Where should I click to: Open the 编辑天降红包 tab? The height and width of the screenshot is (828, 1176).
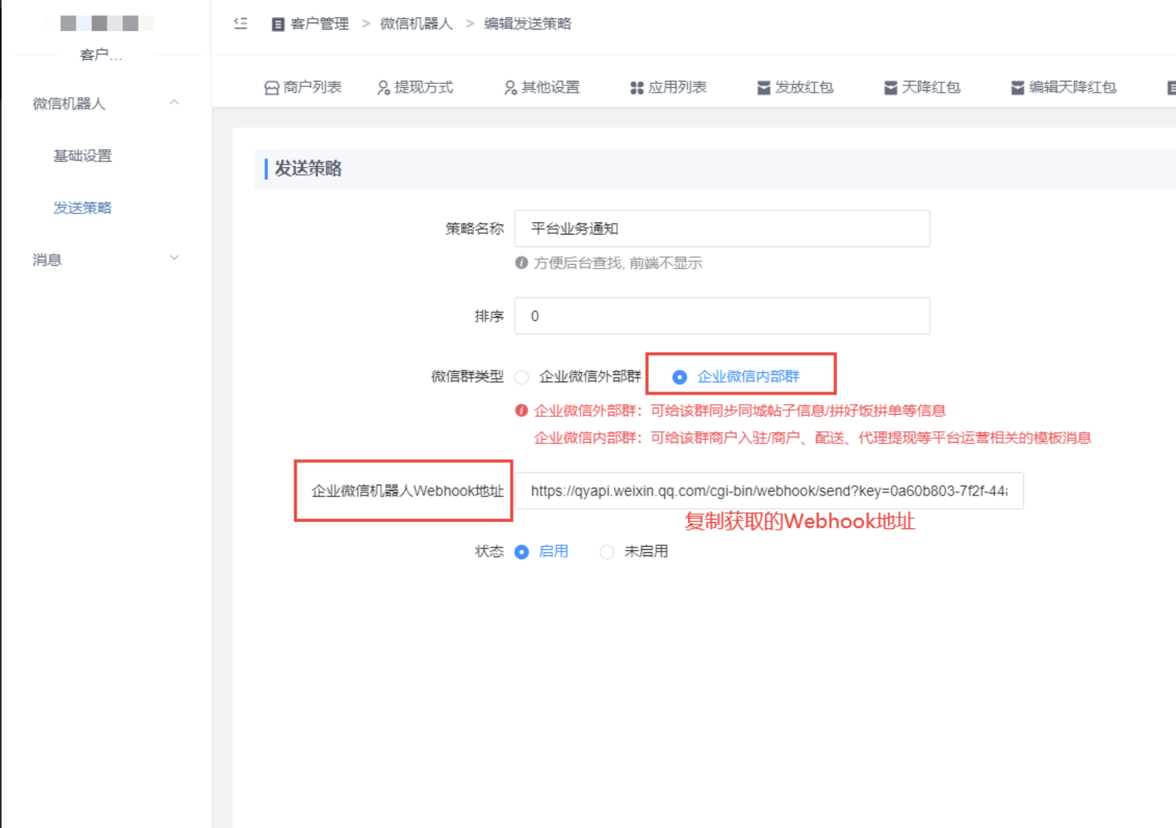(x=1063, y=87)
